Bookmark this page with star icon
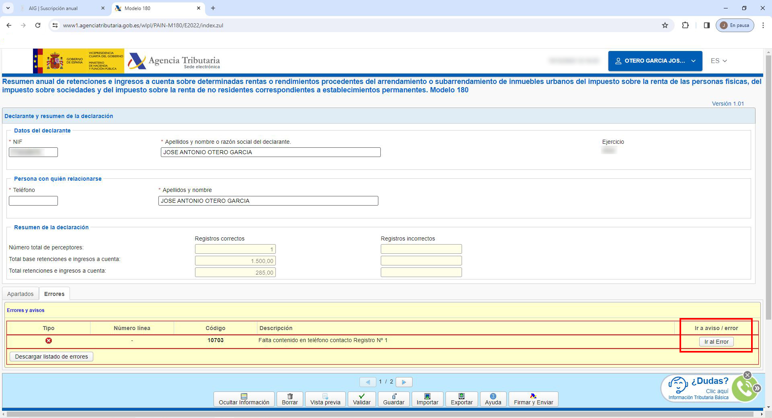Screen dimensions: 772x418 [x=665, y=25]
